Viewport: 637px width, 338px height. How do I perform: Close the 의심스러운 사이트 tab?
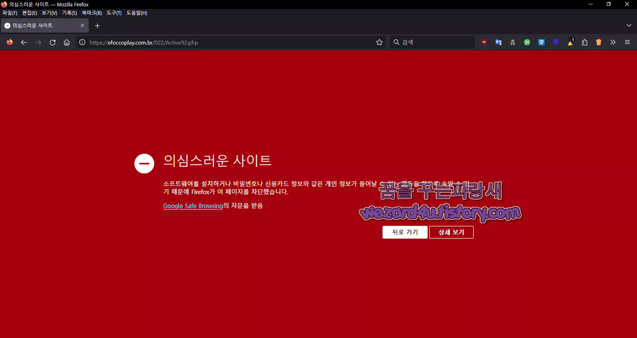coord(82,25)
